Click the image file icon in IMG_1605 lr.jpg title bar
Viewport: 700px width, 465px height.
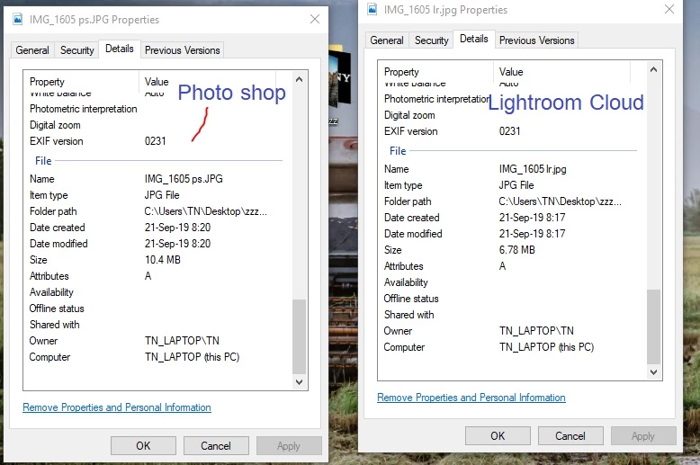coord(372,9)
